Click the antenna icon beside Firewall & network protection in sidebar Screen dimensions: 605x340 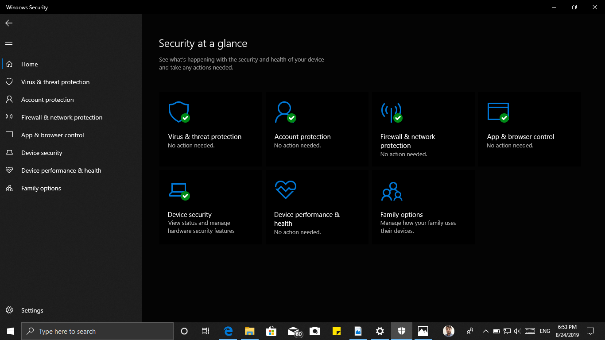9,117
